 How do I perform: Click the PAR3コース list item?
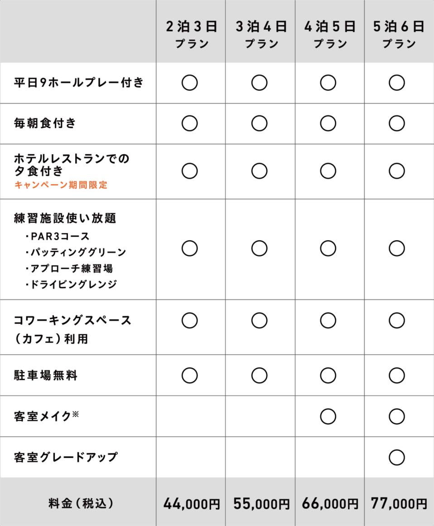click(58, 236)
